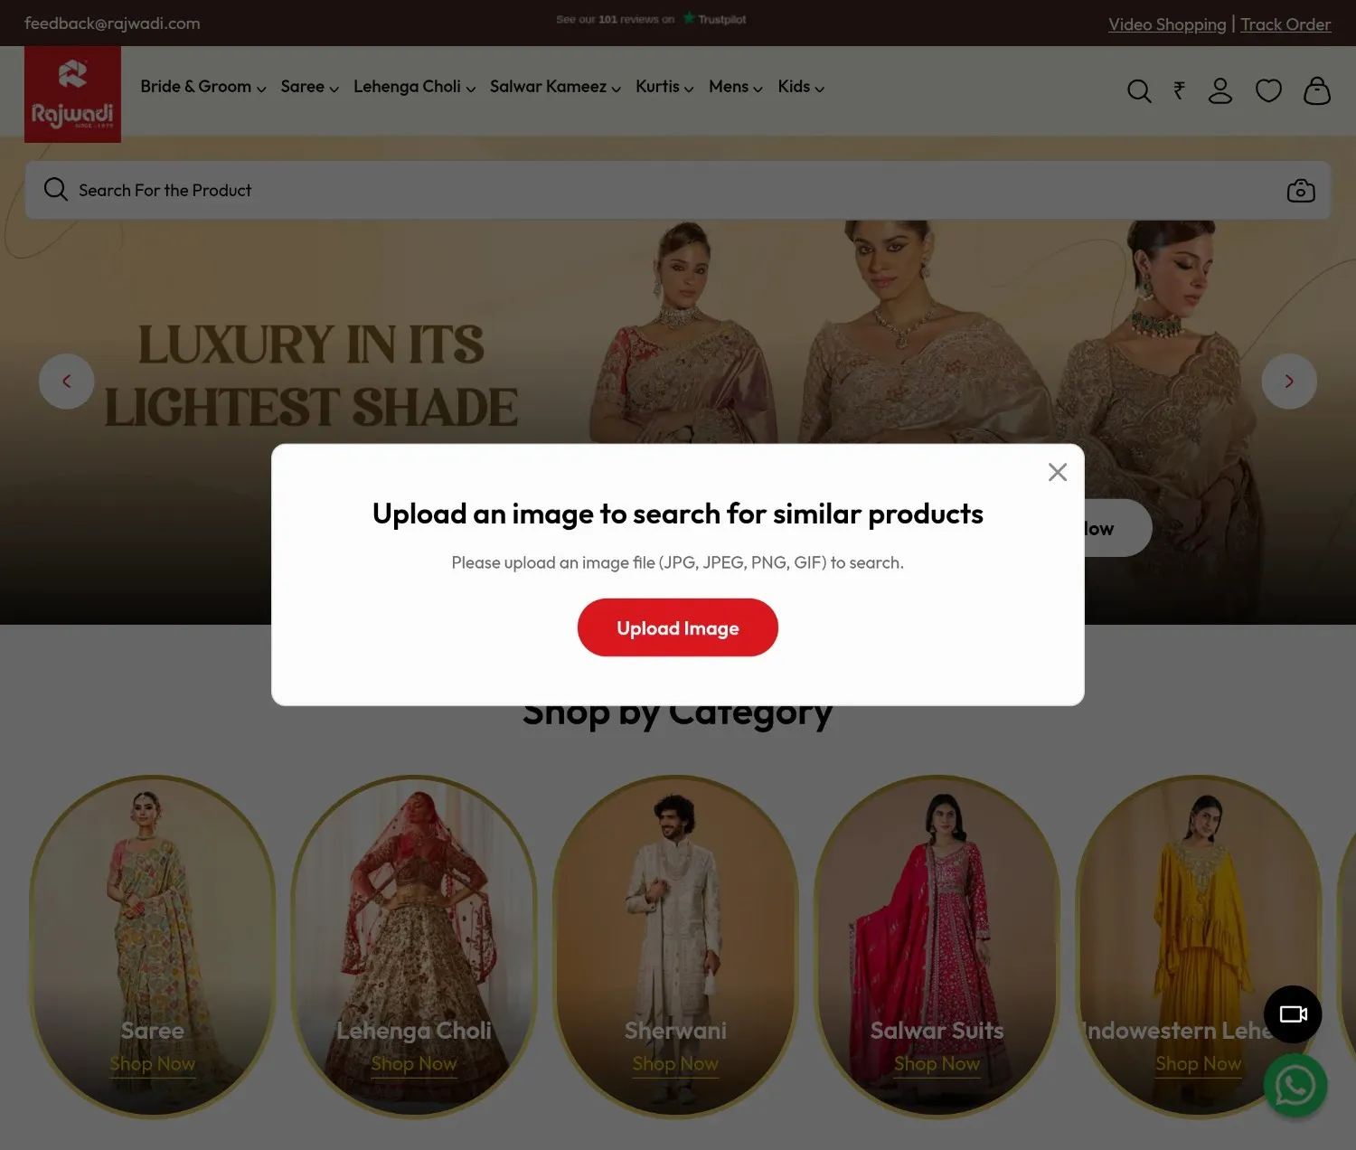Image resolution: width=1356 pixels, height=1150 pixels.
Task: Go to the next banner slide
Action: pyautogui.click(x=1289, y=381)
